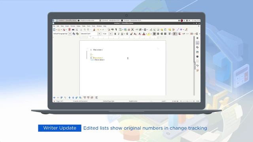Image resolution: width=253 pixels, height=142 pixels.
Task: Open the Tools menu
Action: click(x=93, y=26)
